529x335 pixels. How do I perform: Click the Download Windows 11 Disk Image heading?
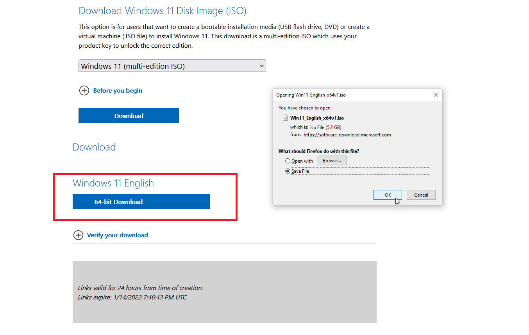tap(163, 11)
